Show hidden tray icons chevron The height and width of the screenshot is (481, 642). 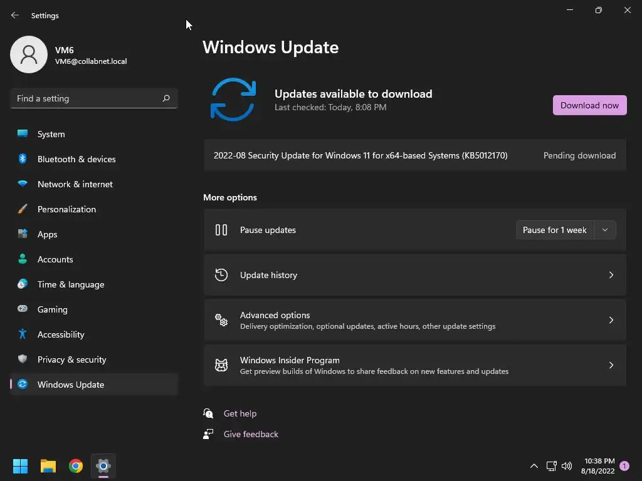534,466
